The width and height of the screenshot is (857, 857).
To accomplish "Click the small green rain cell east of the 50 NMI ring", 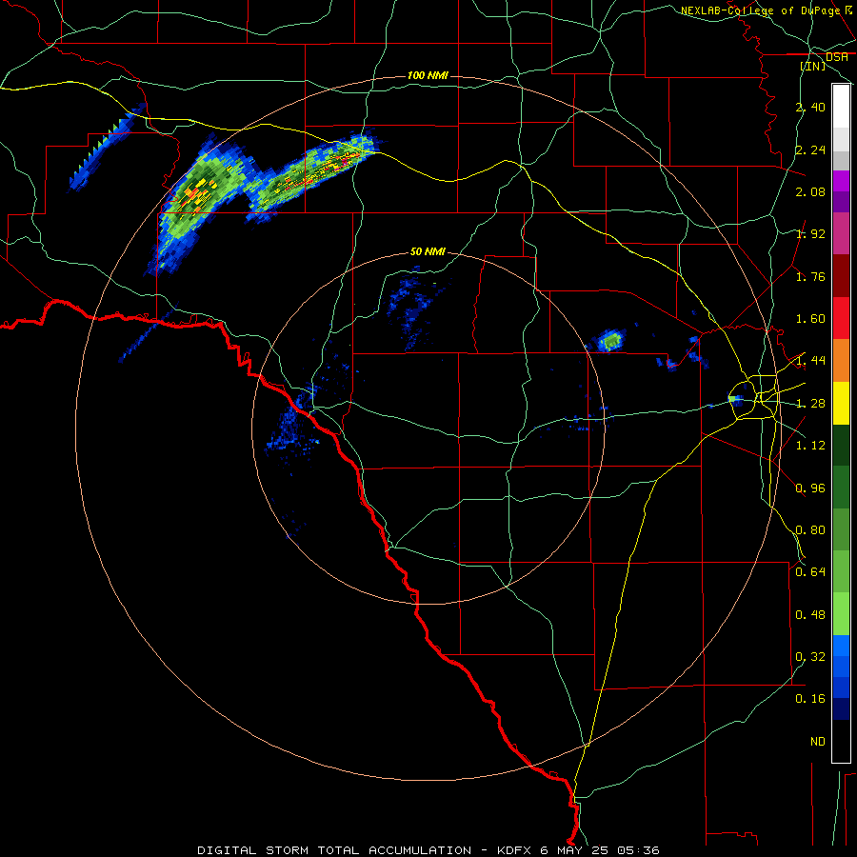I will point(610,341).
